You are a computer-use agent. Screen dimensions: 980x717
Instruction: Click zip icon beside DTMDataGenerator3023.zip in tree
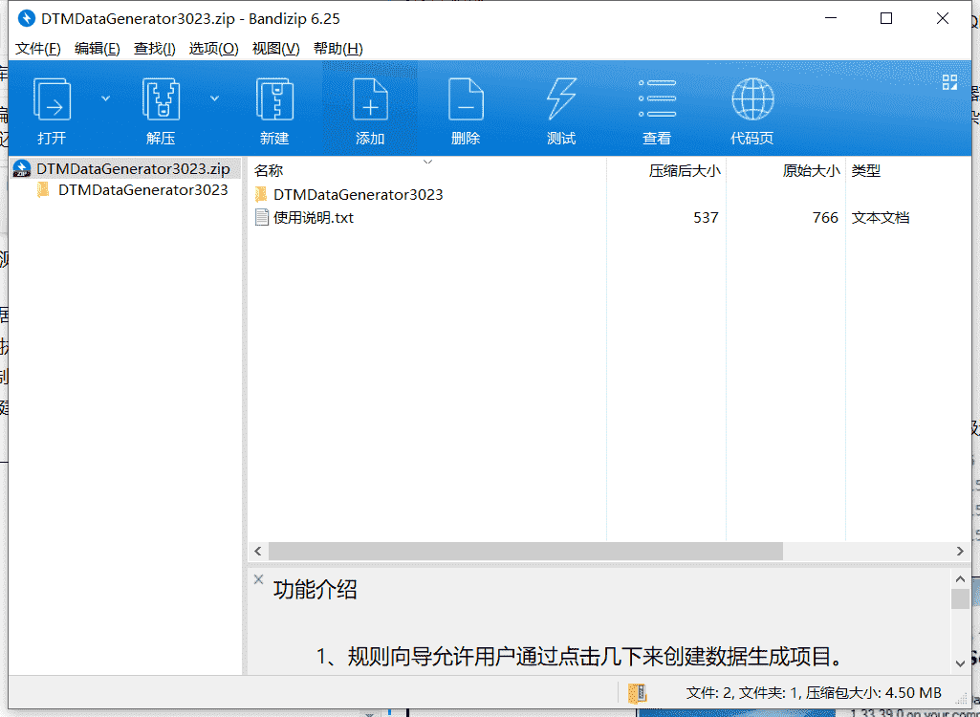[x=23, y=169]
